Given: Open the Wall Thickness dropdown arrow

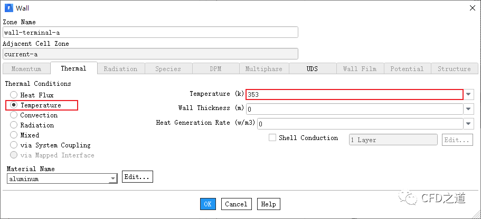Looking at the screenshot, I should 469,109.
